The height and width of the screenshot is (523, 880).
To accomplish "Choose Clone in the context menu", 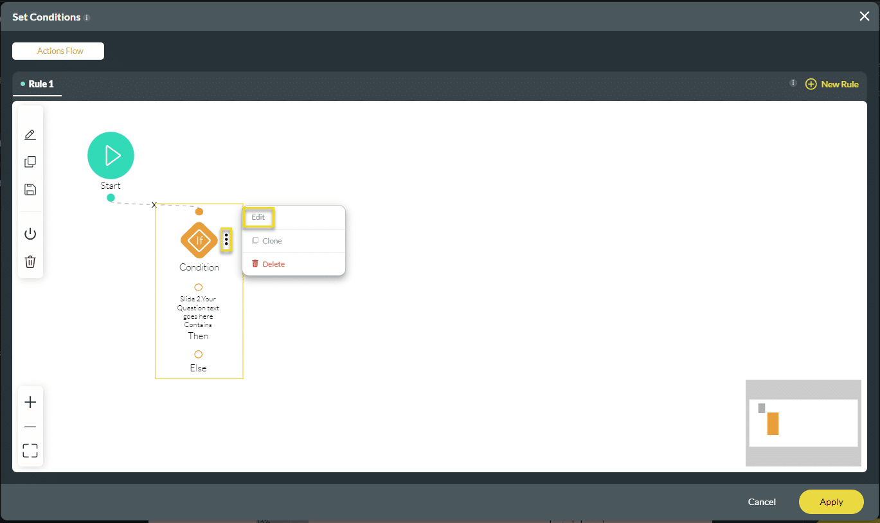I will click(x=272, y=241).
